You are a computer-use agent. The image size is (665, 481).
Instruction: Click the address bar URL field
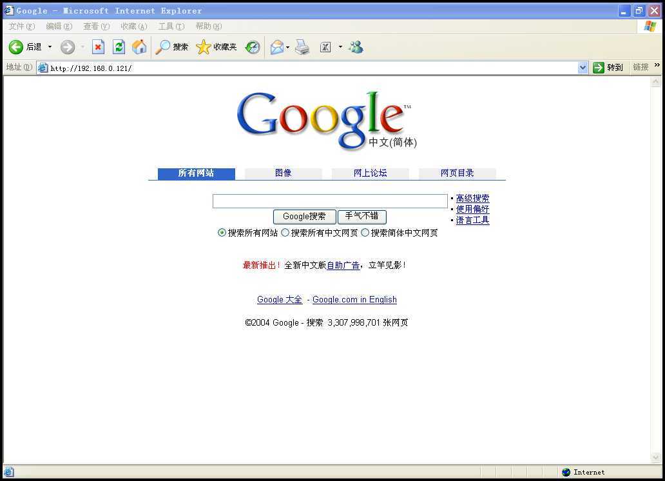click(x=313, y=68)
